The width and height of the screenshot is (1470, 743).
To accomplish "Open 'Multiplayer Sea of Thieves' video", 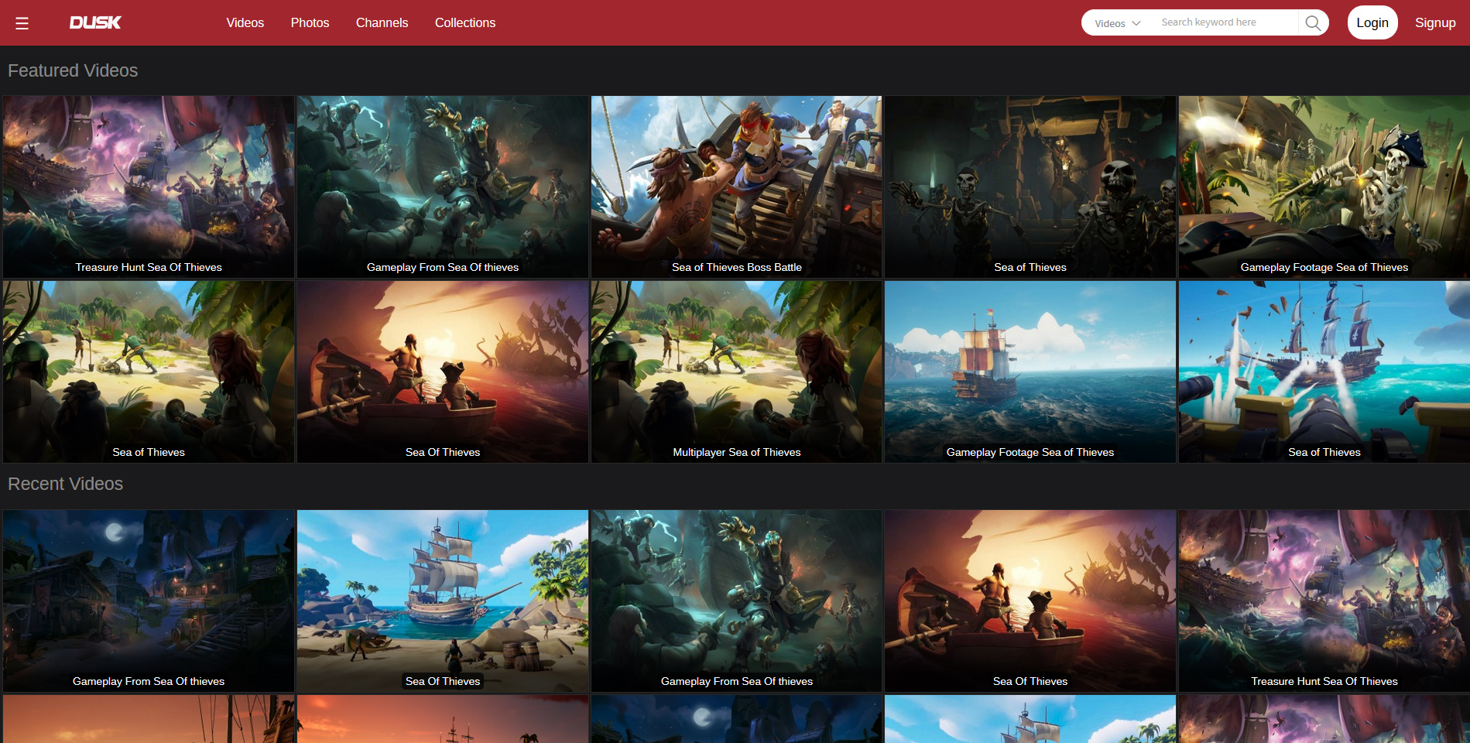I will click(737, 371).
